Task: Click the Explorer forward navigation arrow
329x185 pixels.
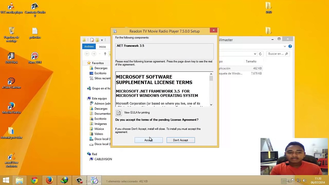Action: click(94, 54)
